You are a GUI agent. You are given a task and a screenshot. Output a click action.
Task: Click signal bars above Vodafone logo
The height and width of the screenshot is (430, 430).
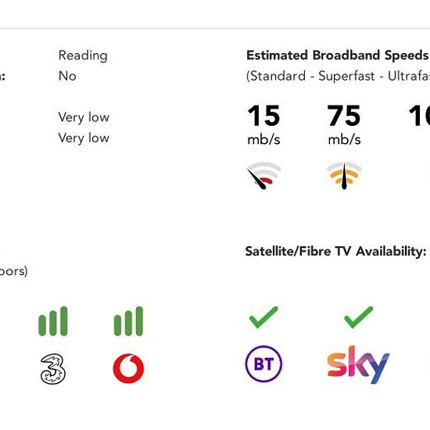click(128, 321)
